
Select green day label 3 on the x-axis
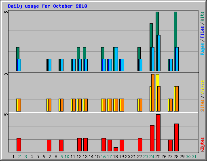click(x=25, y=157)
